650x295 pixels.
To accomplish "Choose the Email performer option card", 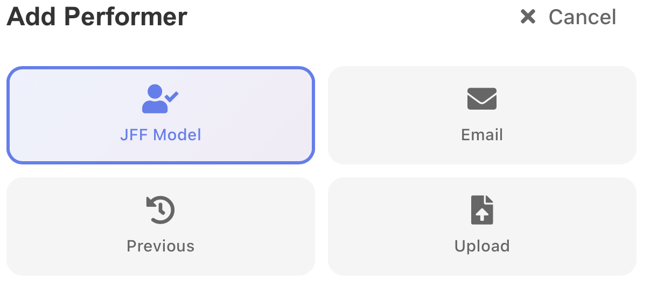I will [482, 115].
